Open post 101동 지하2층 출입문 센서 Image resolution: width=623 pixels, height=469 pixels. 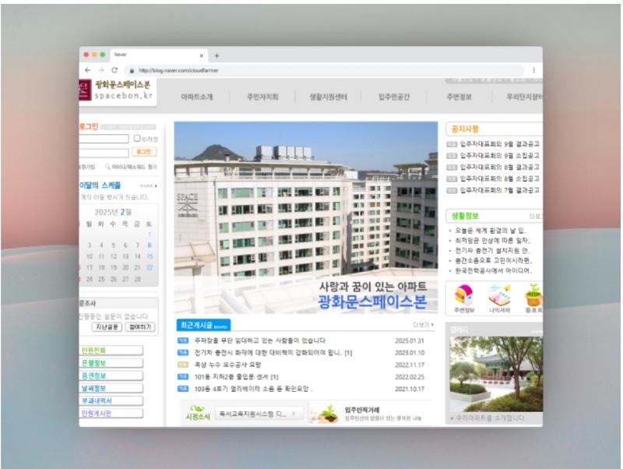236,377
